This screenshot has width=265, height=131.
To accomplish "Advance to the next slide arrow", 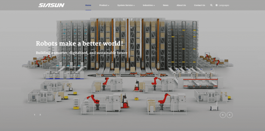I will pos(229,115).
